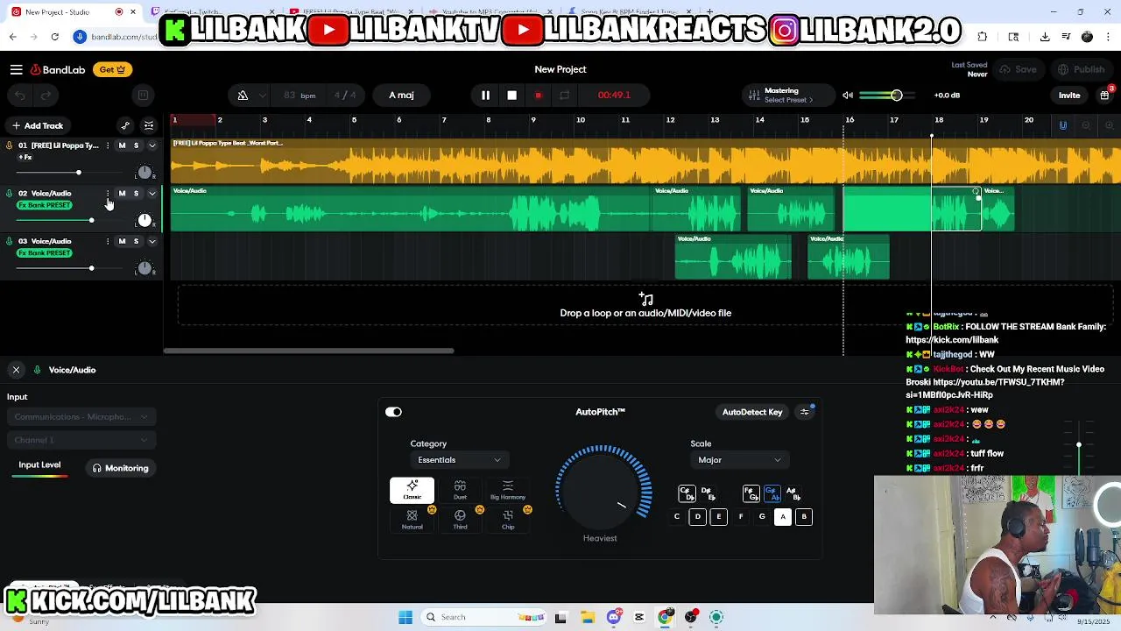Mute track 03 Voice/Audio
Viewport: 1121px width, 631px height.
[x=122, y=241]
